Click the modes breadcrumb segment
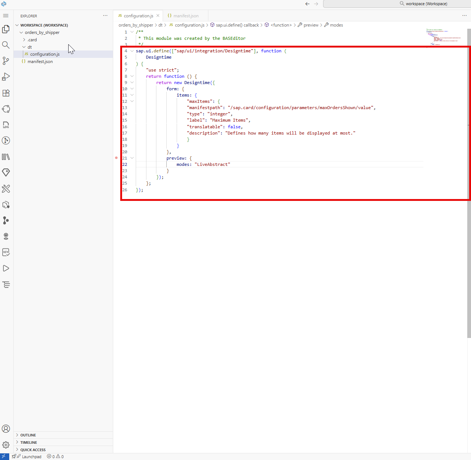The height and width of the screenshot is (460, 471). (333, 25)
